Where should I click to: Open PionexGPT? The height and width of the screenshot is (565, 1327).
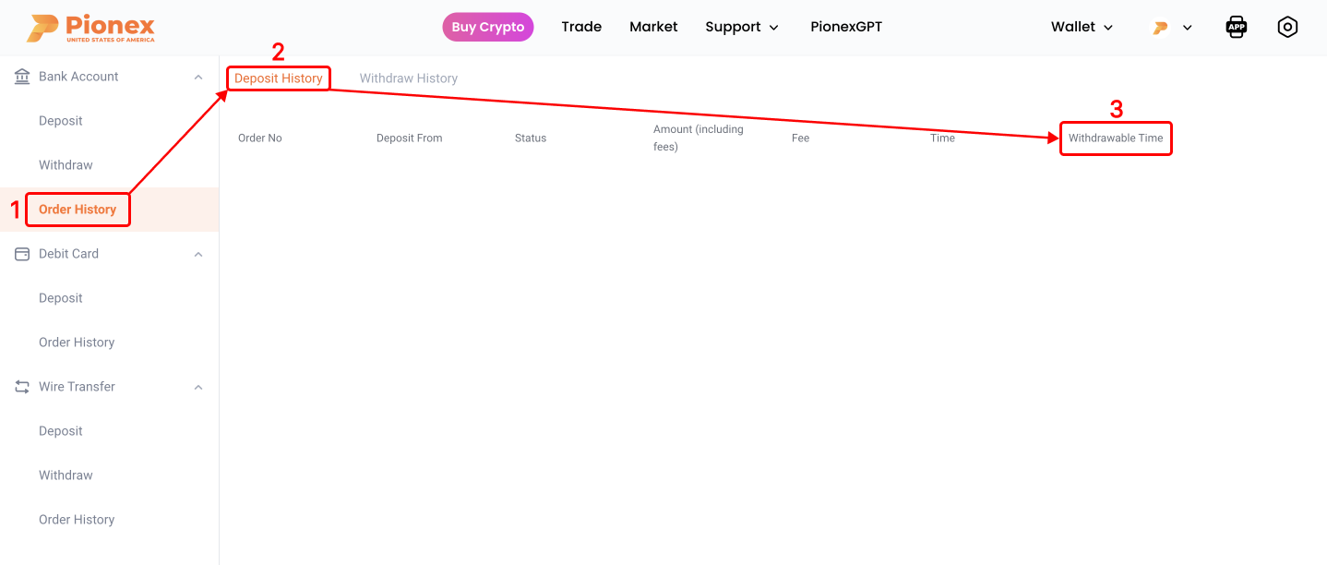(x=845, y=27)
